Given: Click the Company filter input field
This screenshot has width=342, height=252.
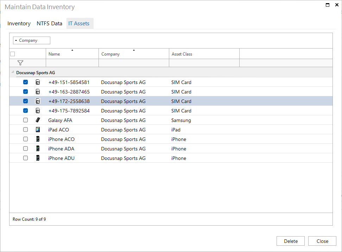Looking at the screenshot, I should point(134,63).
